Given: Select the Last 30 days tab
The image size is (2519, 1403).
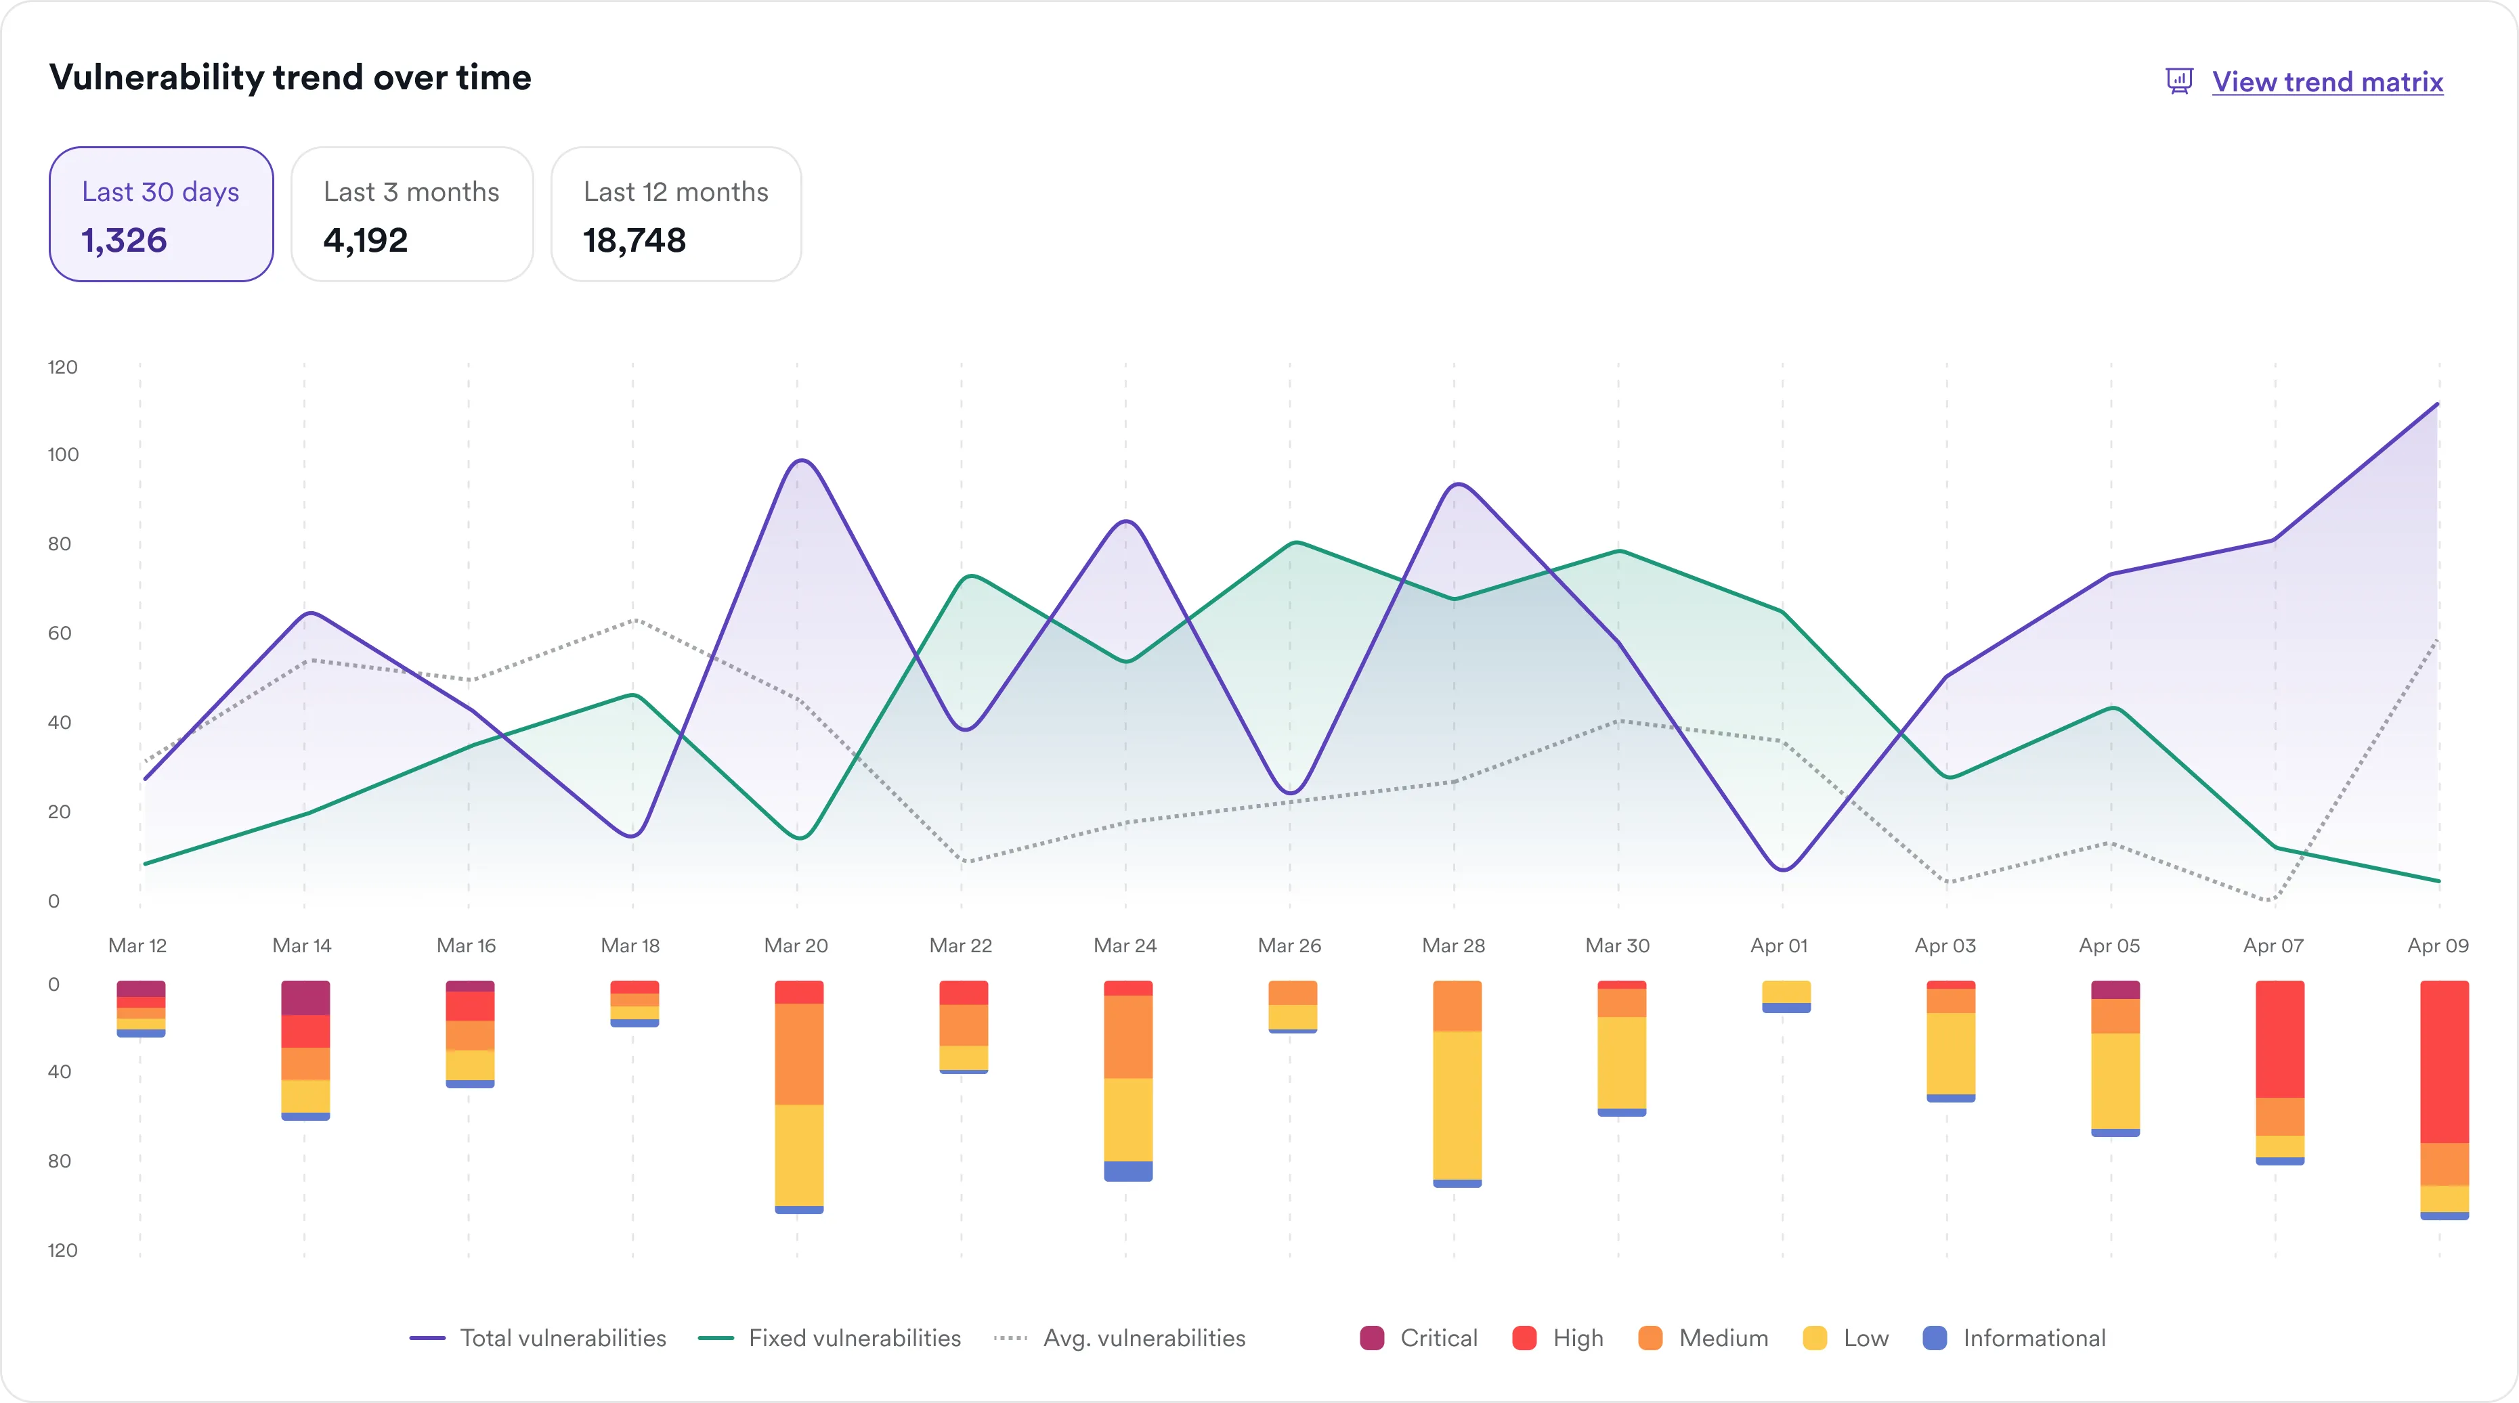Looking at the screenshot, I should click(x=161, y=214).
